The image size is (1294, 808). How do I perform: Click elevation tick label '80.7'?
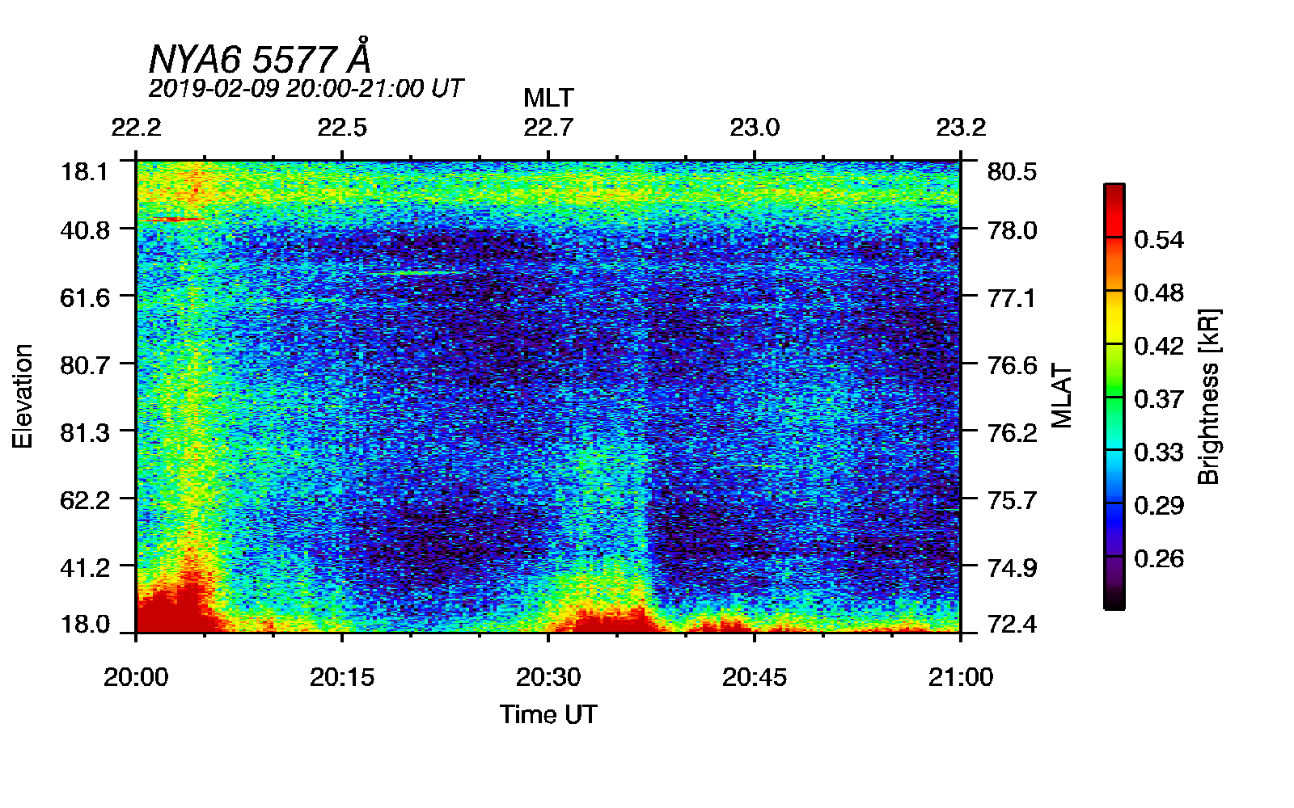(85, 365)
